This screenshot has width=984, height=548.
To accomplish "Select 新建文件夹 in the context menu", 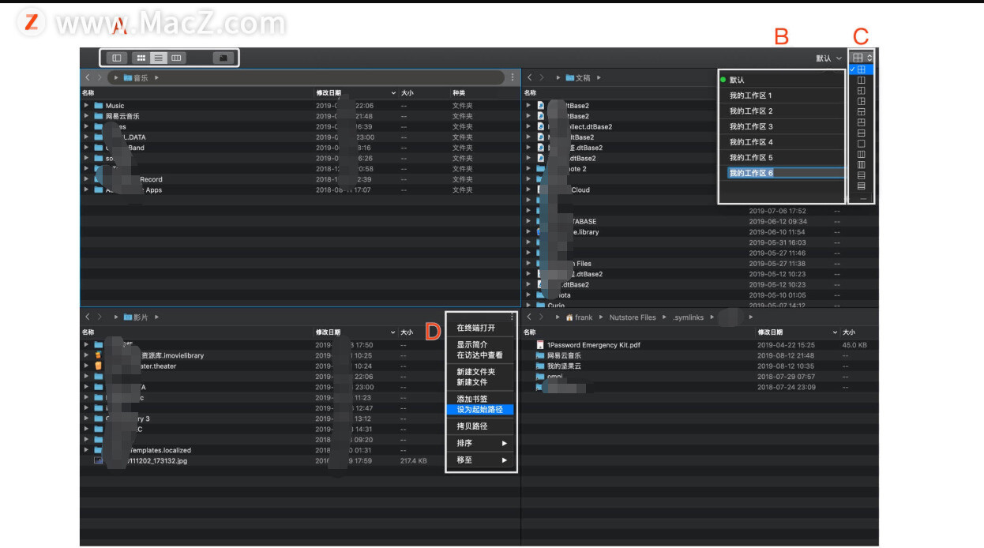I will (x=476, y=372).
